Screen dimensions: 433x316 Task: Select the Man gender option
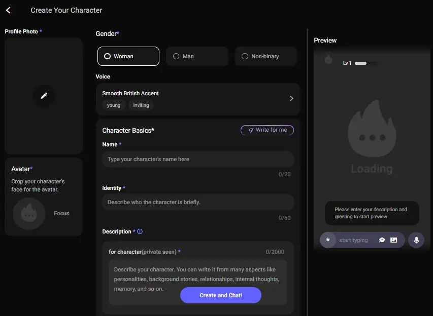click(x=197, y=56)
